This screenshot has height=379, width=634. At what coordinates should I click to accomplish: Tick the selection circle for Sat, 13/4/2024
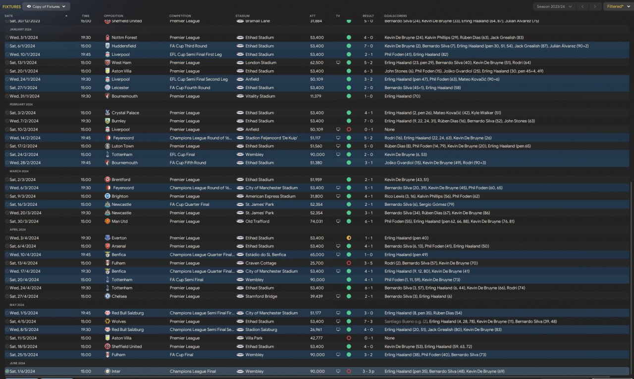[x=7, y=263]
